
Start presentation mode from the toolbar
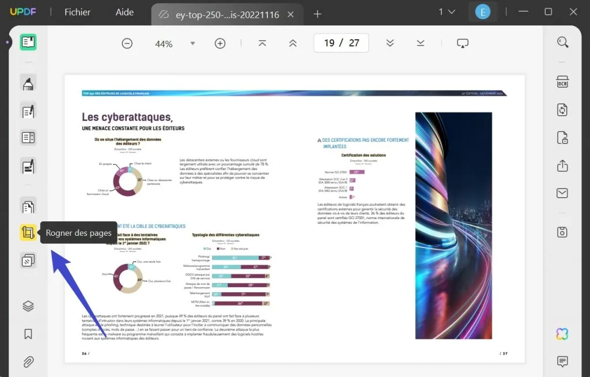coord(463,43)
